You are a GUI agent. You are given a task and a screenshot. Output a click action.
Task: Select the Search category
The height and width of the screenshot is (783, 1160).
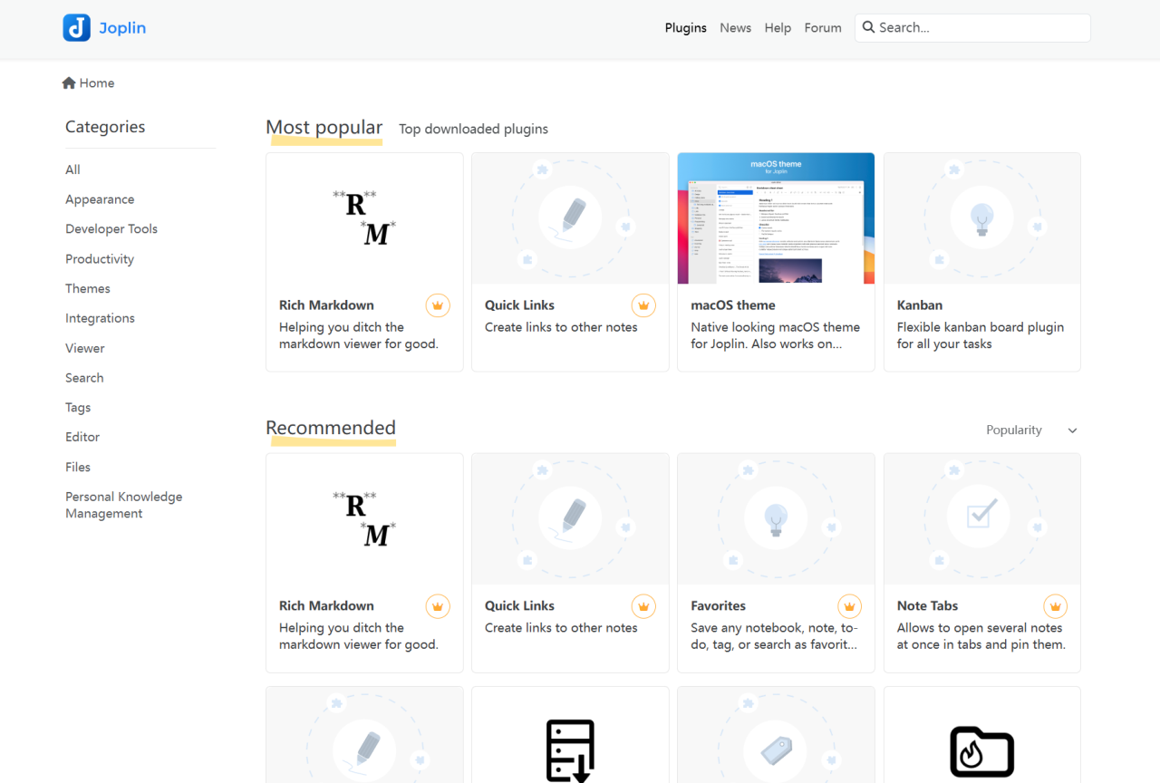pyautogui.click(x=84, y=378)
